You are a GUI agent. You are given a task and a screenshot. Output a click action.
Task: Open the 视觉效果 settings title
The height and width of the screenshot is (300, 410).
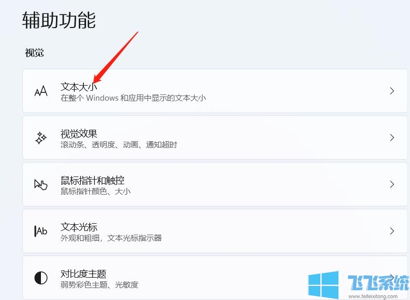click(79, 134)
